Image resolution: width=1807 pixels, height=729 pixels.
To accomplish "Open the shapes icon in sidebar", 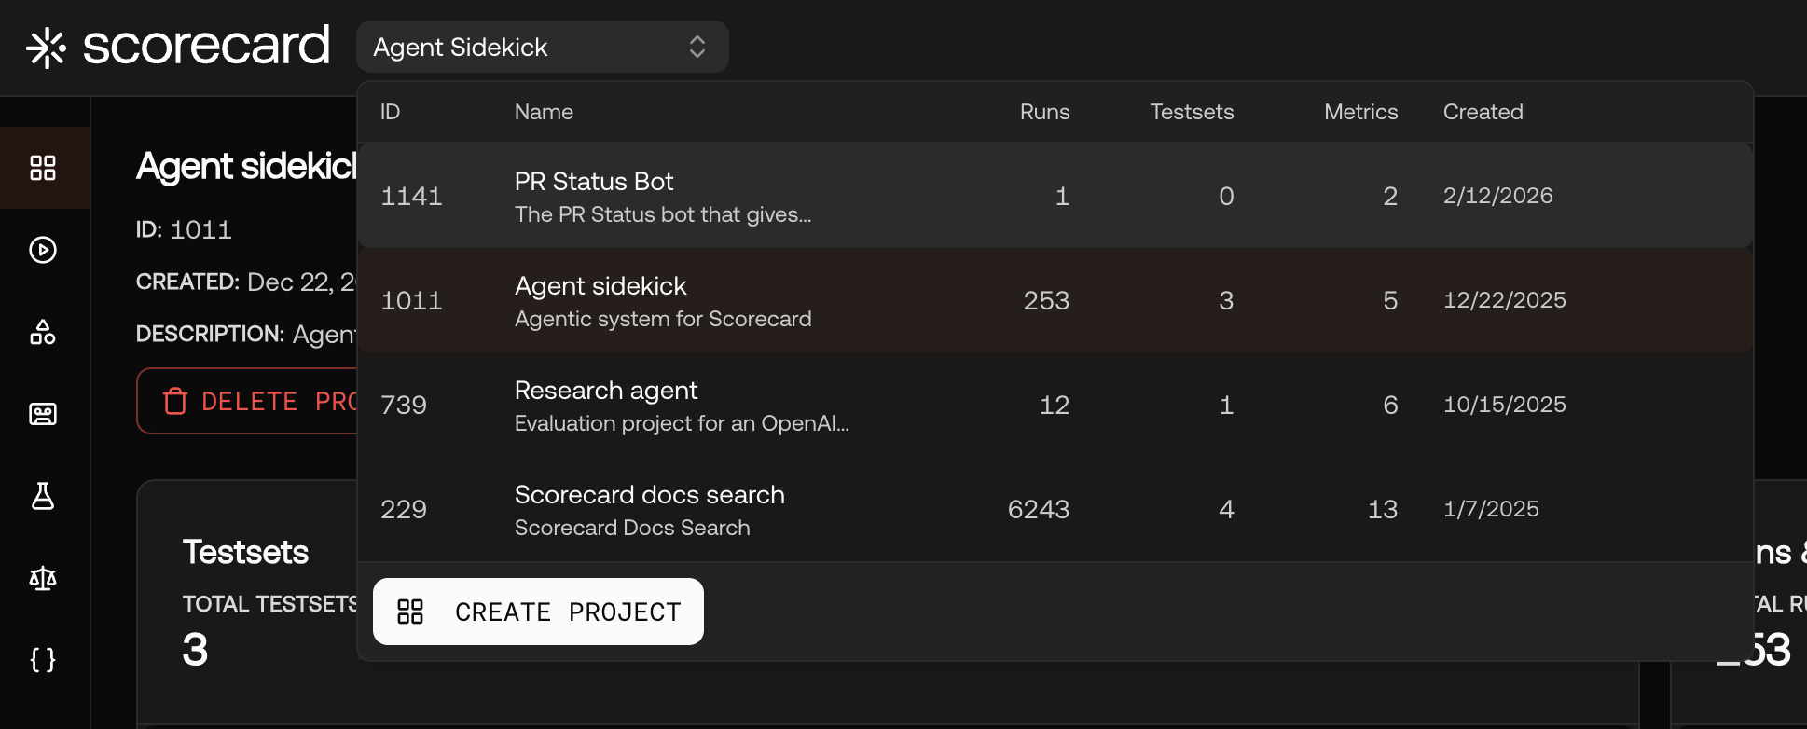I will pos(43,332).
